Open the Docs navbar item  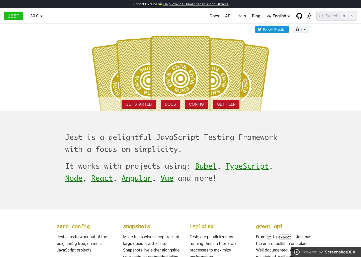(x=214, y=16)
